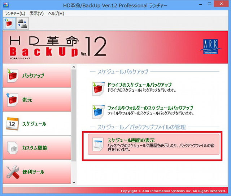Click the drive copy toolbar icon

[x=22, y=23]
